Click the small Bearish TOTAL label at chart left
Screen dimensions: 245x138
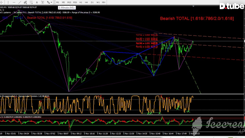(49, 18)
